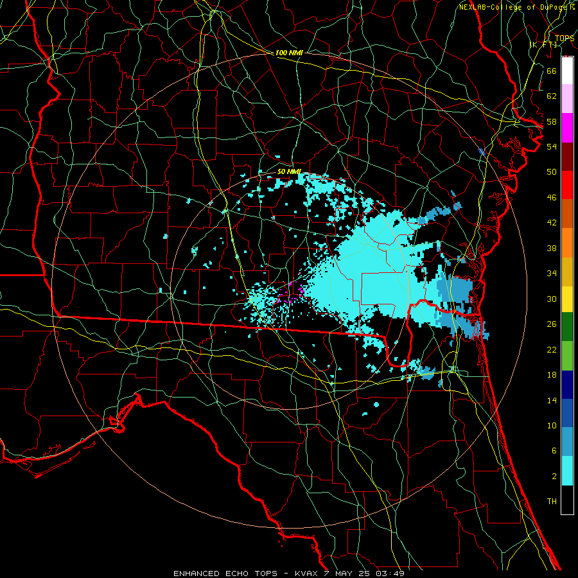
Task: Click the bright red legend swatch
Action: (567, 185)
